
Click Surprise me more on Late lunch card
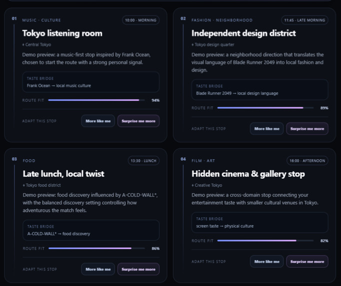[138, 269]
